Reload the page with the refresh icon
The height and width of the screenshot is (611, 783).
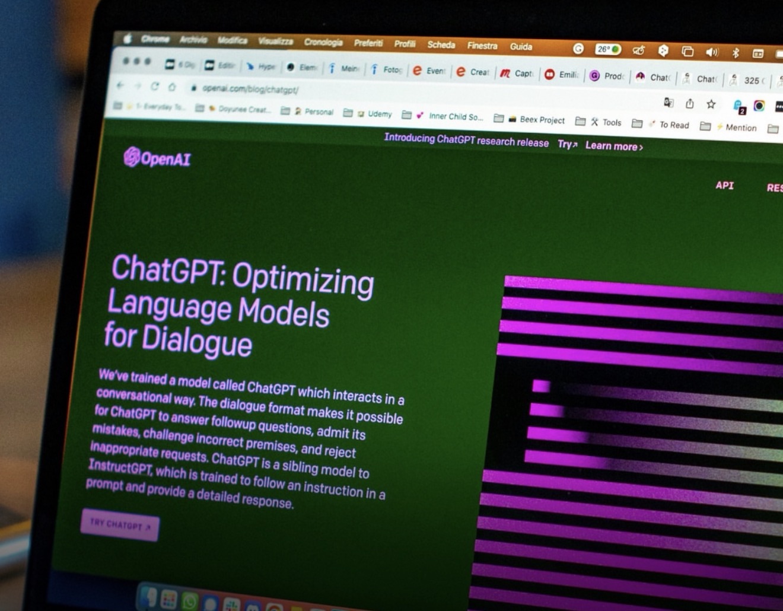click(155, 86)
